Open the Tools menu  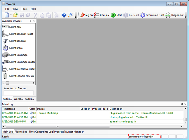click(x=24, y=9)
